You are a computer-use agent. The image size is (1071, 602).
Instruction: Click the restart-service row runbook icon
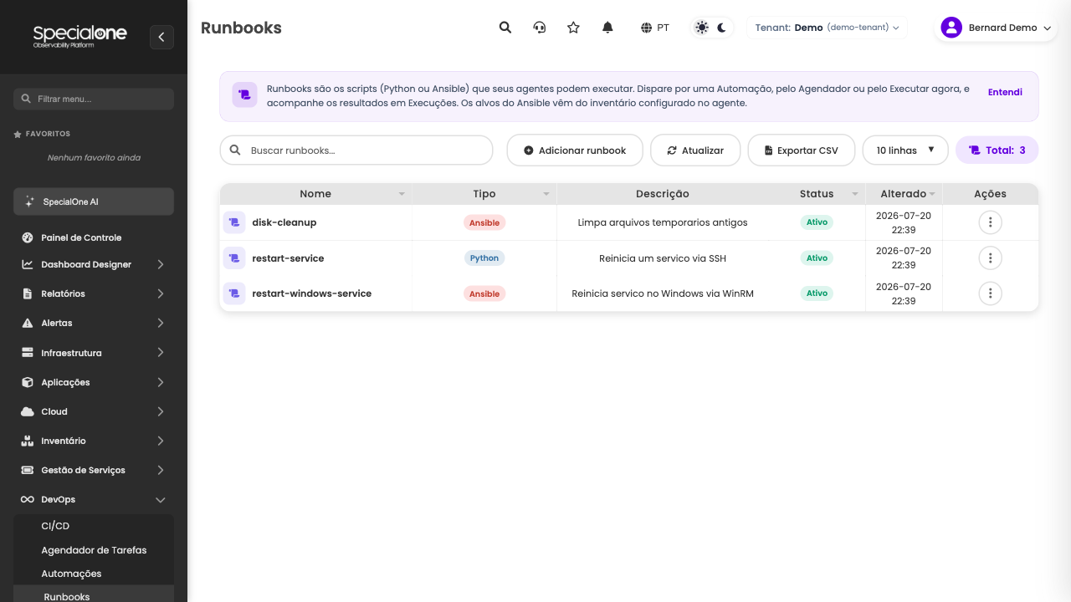[x=234, y=258]
